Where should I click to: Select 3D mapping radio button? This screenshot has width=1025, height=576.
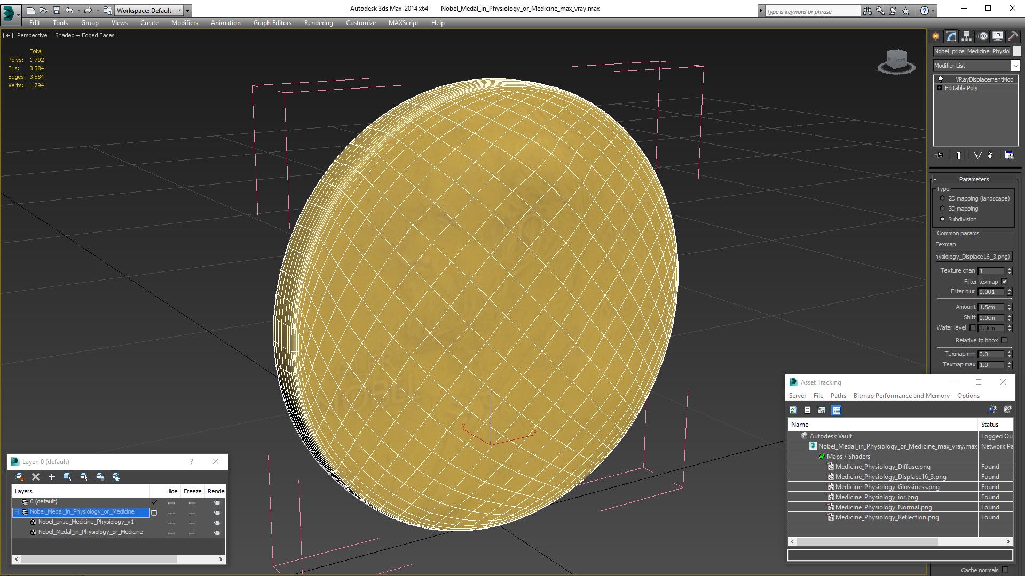point(942,209)
